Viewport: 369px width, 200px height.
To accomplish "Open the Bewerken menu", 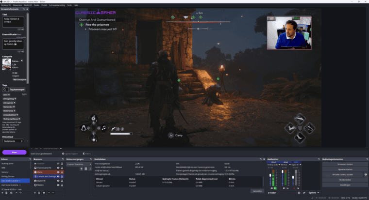I will click(17, 5).
